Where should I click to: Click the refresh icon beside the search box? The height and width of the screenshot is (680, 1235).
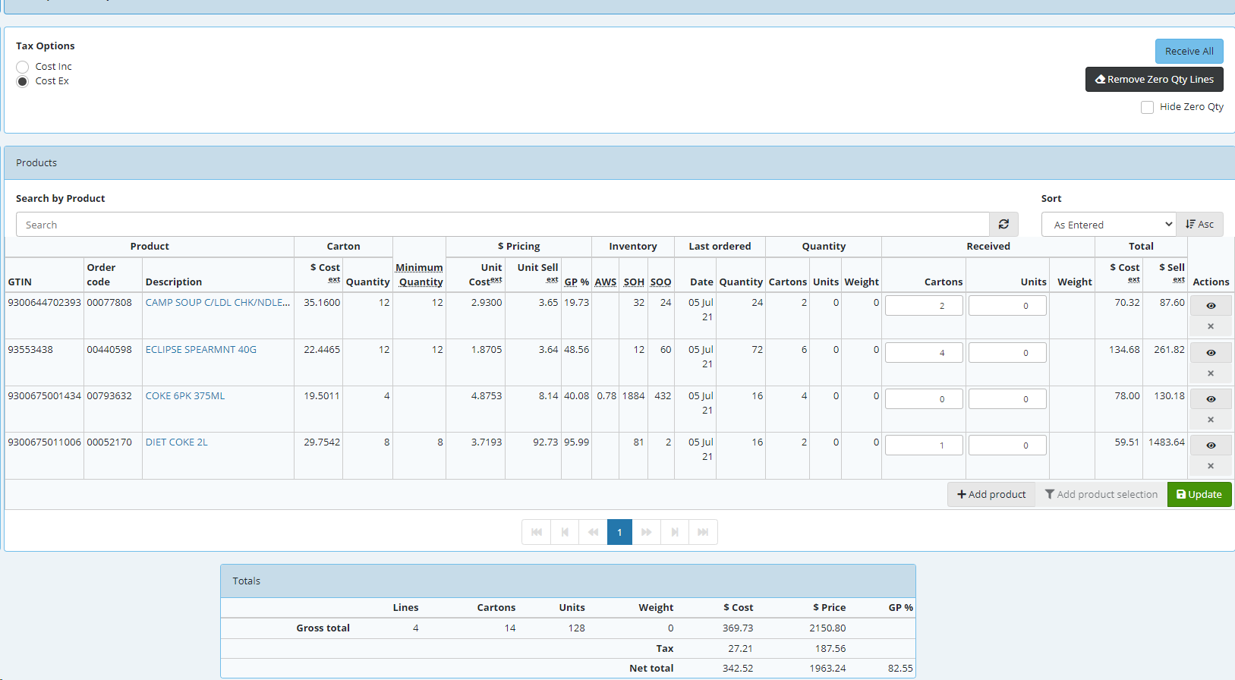(x=1003, y=224)
